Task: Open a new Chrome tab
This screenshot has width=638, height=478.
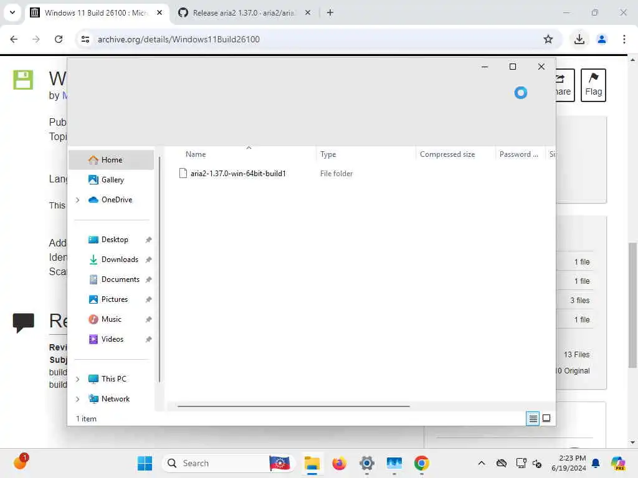Action: click(x=330, y=13)
